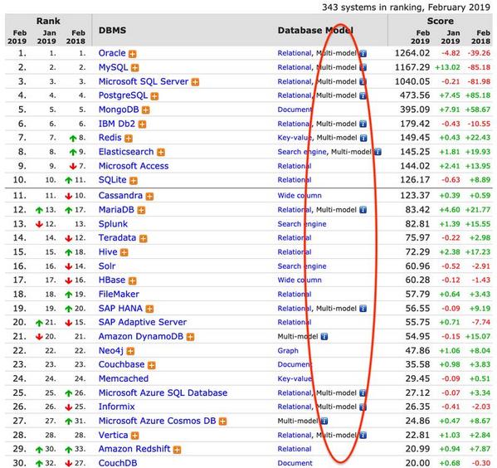Click the Rank column header

point(48,22)
